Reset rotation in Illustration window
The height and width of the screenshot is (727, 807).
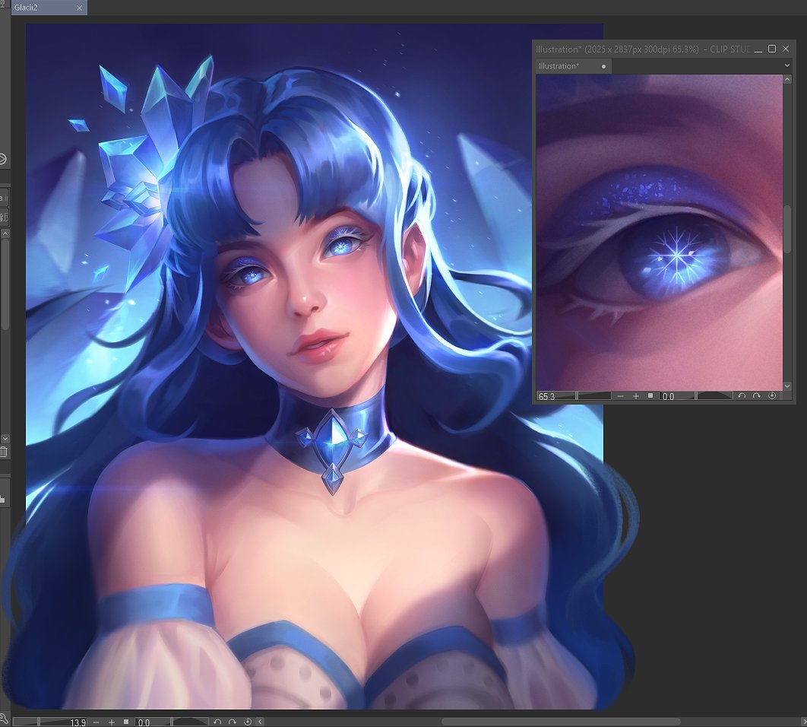pos(772,395)
